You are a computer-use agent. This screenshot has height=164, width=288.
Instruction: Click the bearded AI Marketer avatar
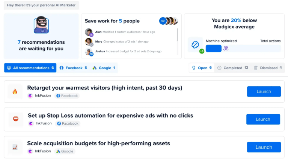pyautogui.click(x=41, y=25)
